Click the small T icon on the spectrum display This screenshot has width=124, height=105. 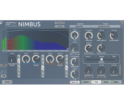click(68, 49)
